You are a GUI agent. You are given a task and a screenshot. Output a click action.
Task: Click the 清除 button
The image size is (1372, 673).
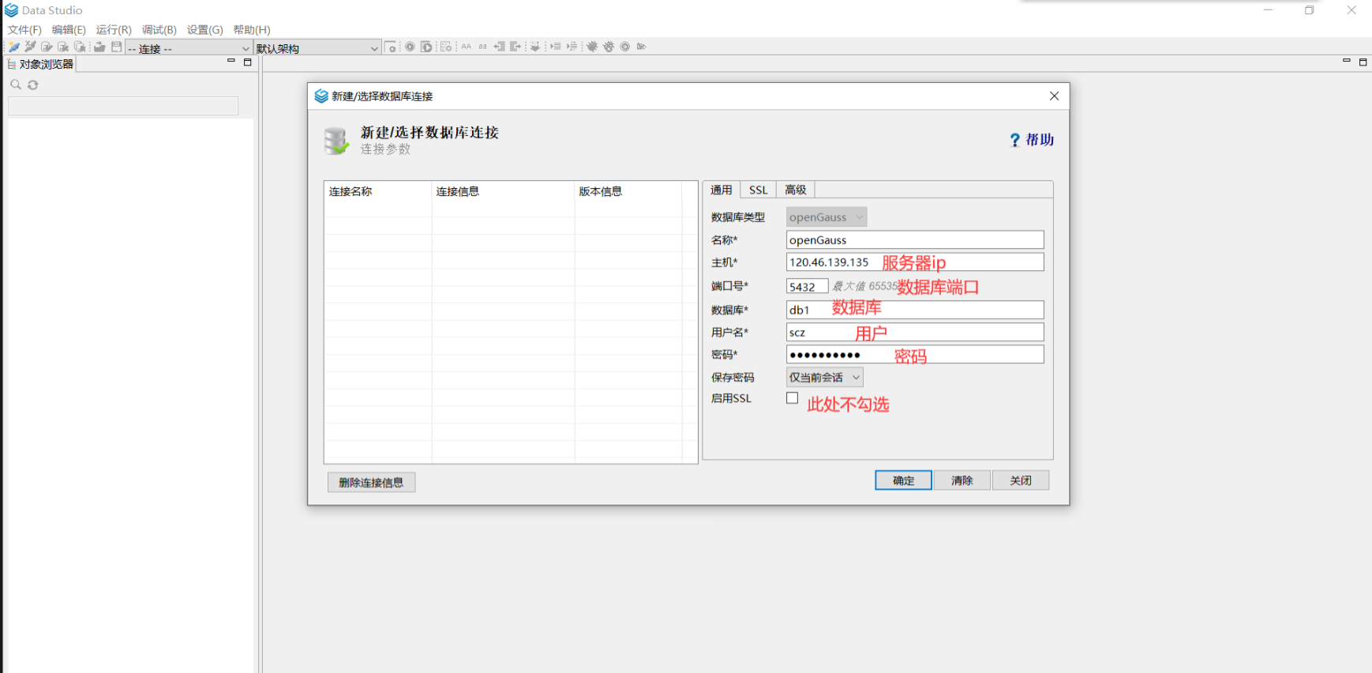(x=962, y=480)
